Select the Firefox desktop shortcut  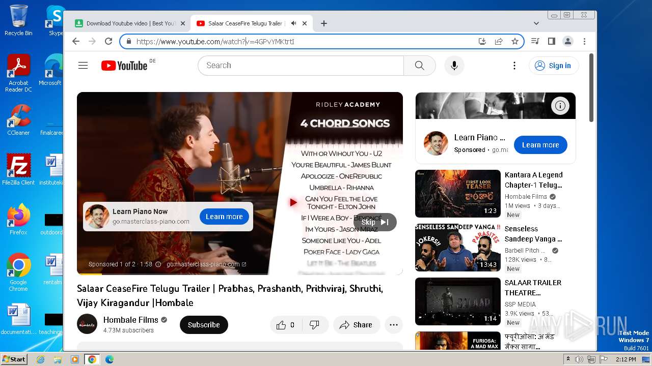(18, 220)
